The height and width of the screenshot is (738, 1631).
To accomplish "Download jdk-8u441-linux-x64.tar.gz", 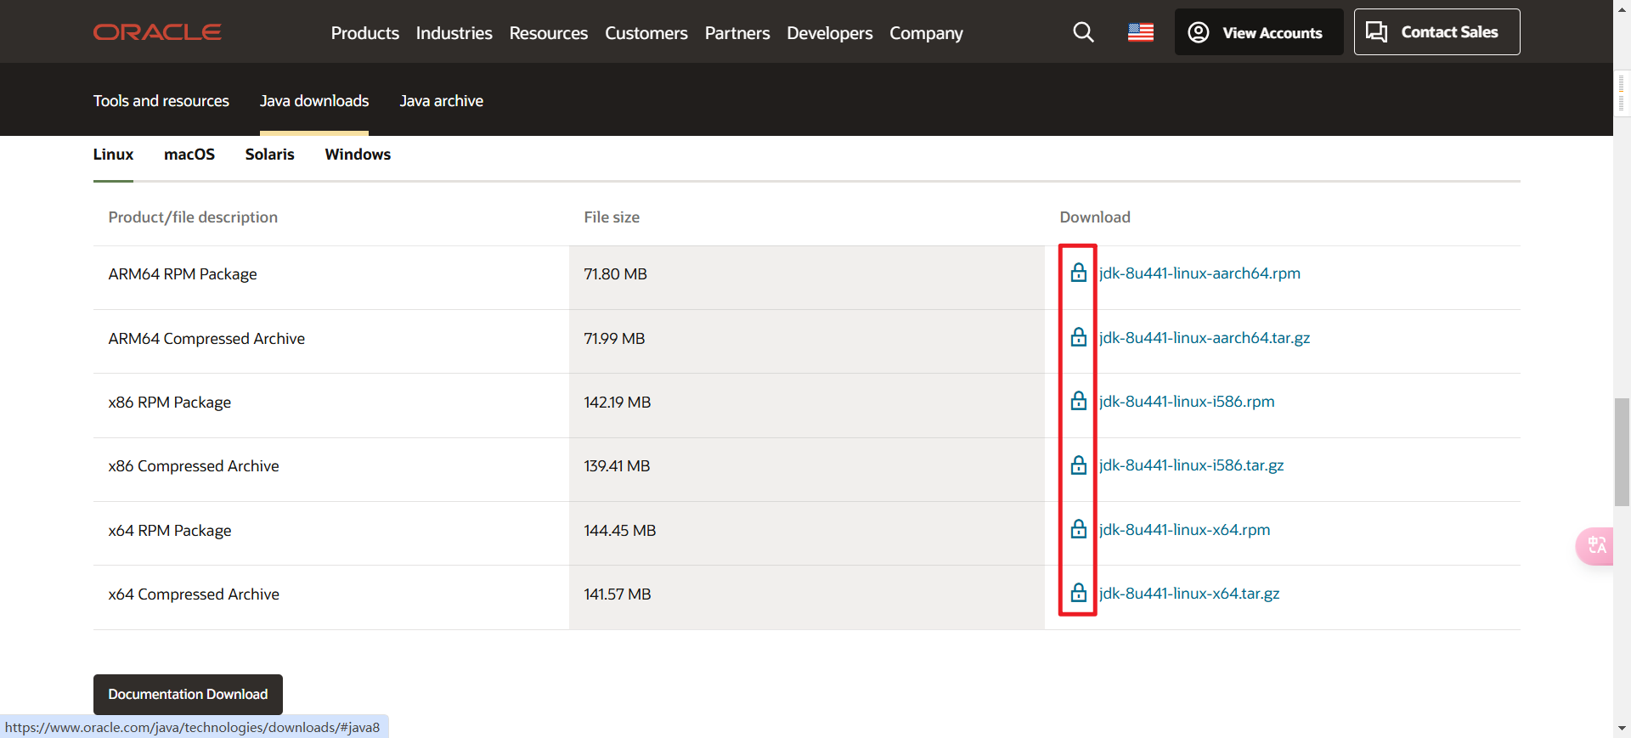I will click(x=1189, y=594).
